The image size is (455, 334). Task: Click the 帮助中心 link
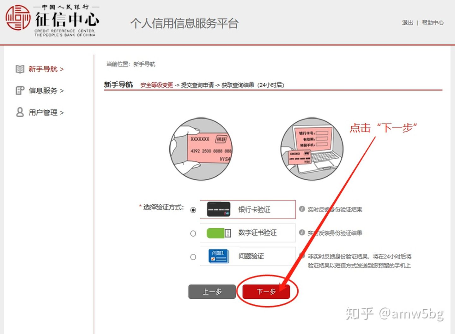pos(433,22)
